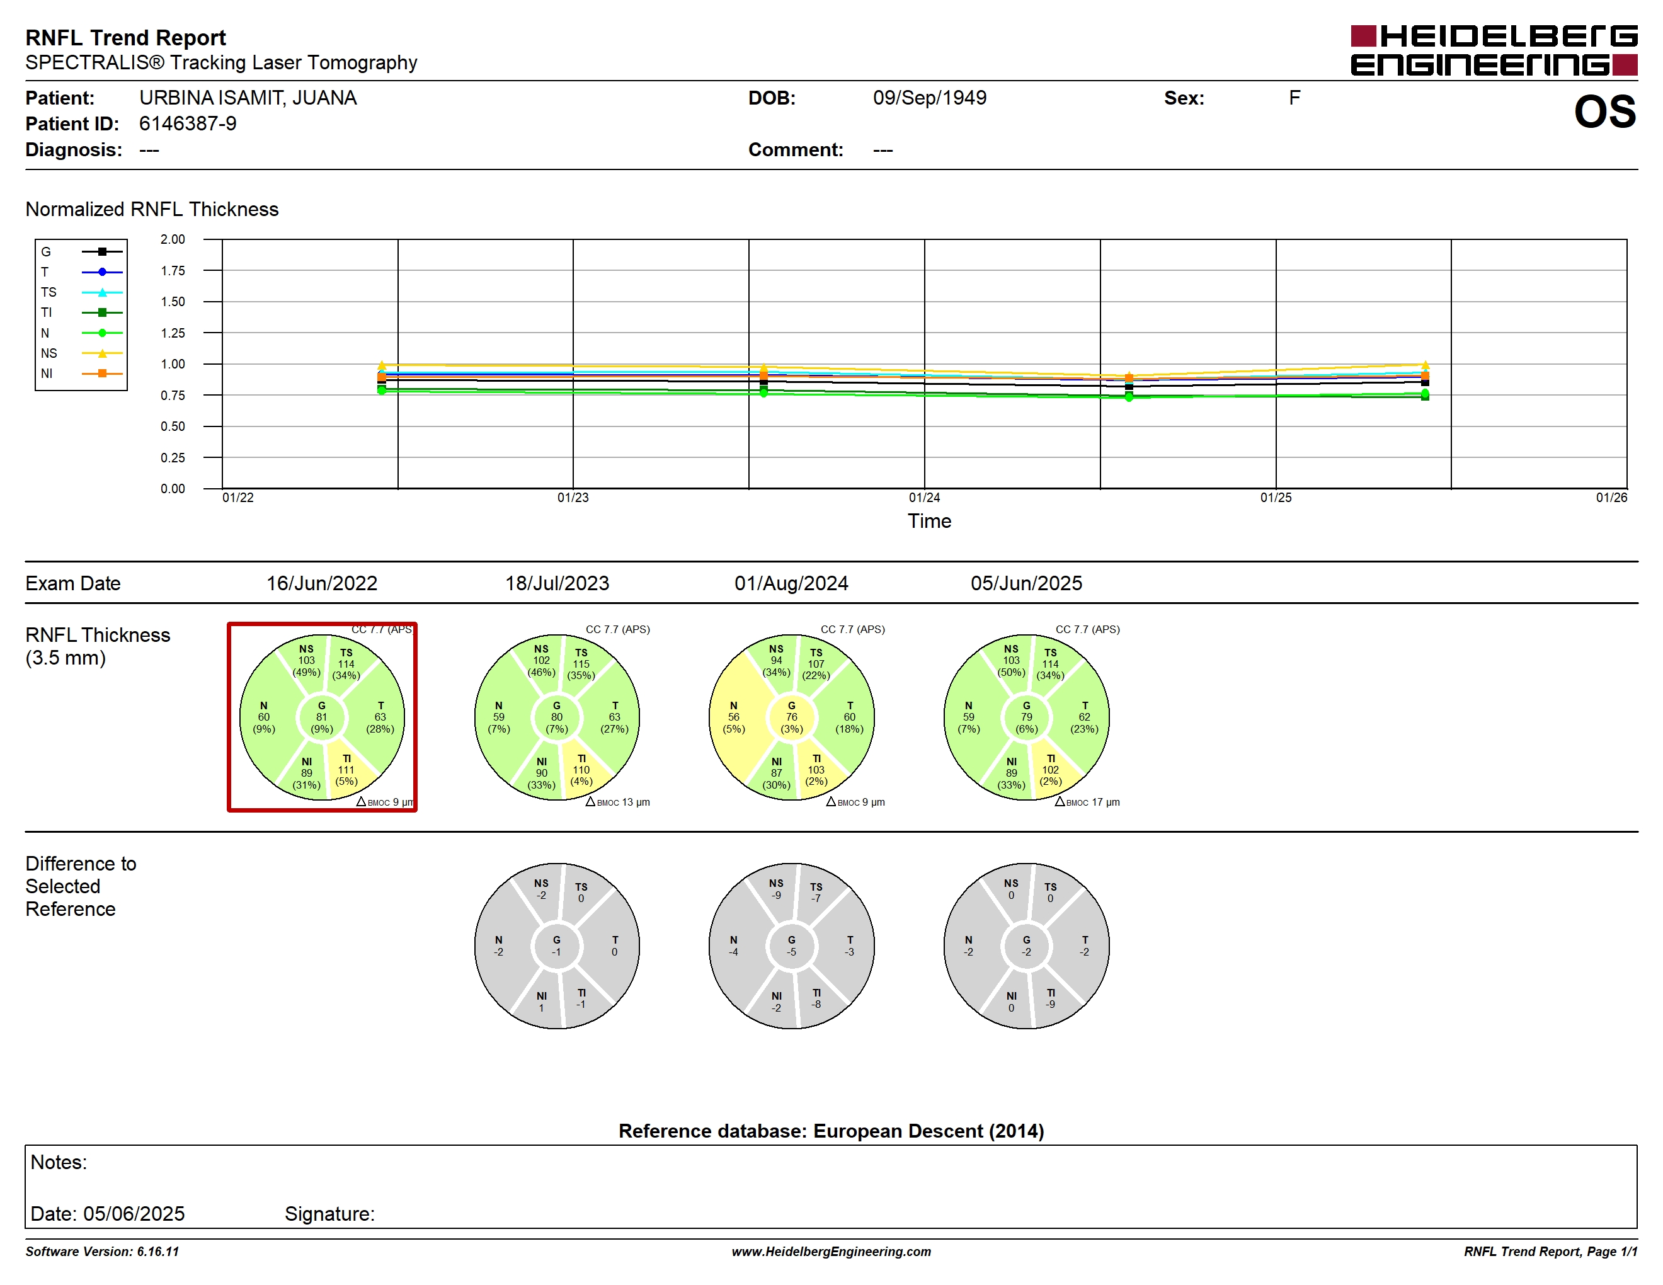
Task: Click the N 56 sector of 2024 chart
Action: [x=733, y=717]
